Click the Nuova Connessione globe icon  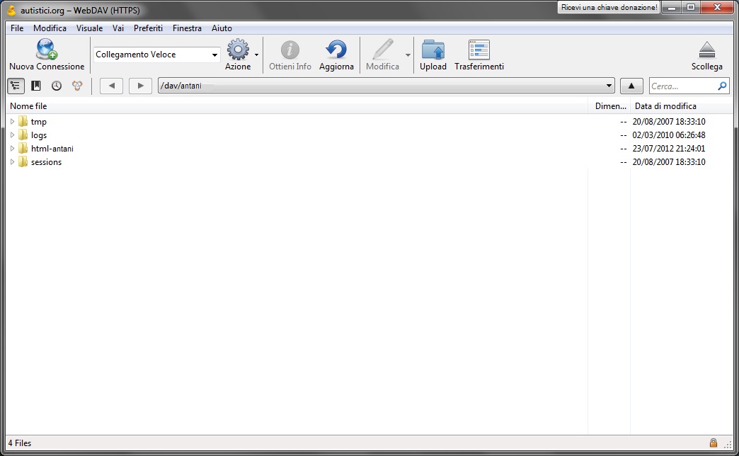[x=47, y=50]
